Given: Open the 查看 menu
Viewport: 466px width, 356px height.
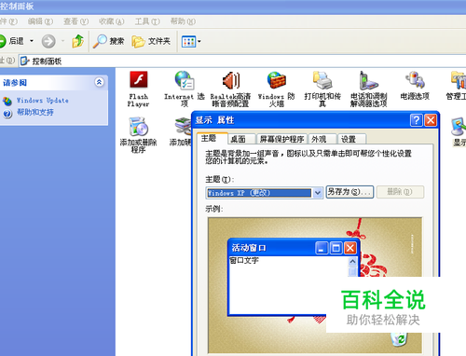Looking at the screenshot, I should point(76,21).
